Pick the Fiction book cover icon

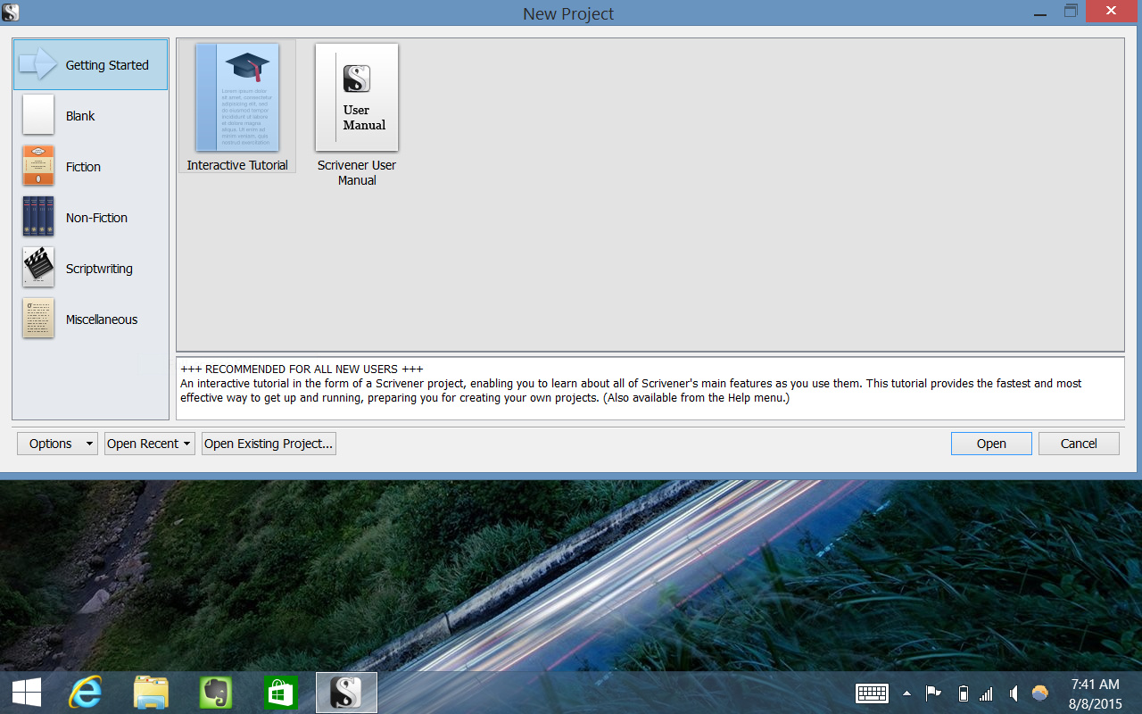[x=38, y=166]
